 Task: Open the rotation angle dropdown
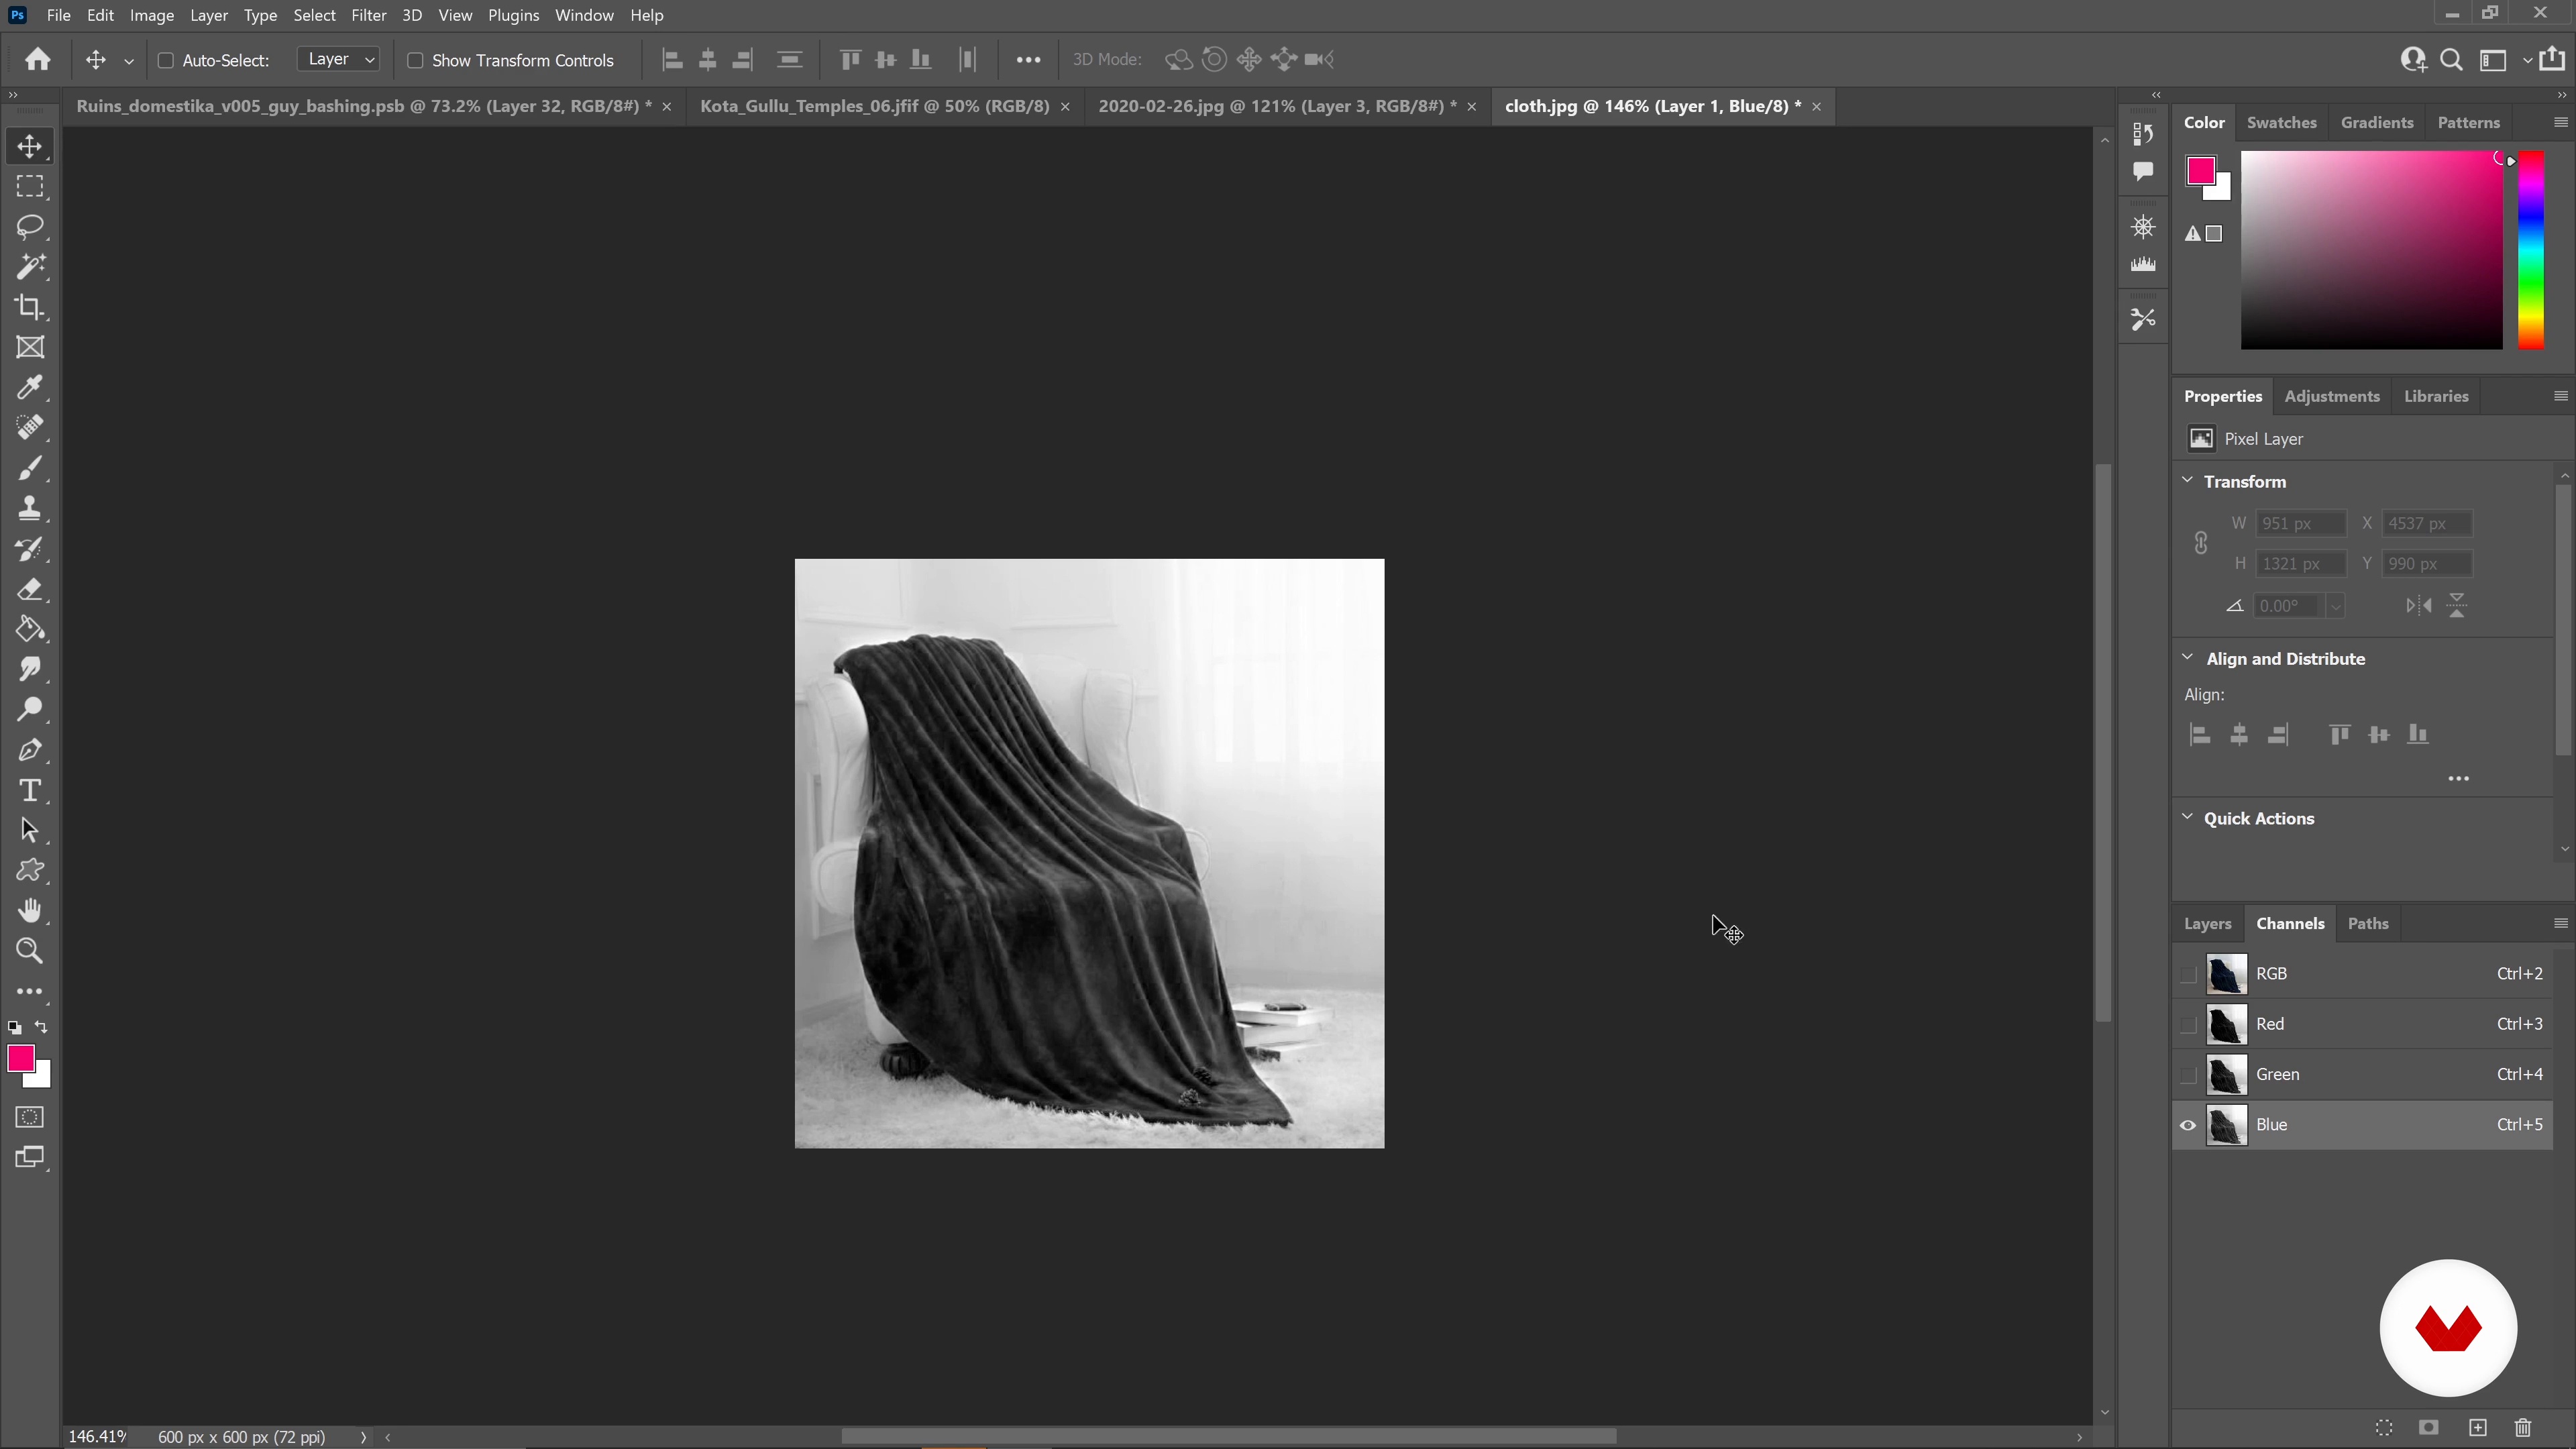point(2335,606)
